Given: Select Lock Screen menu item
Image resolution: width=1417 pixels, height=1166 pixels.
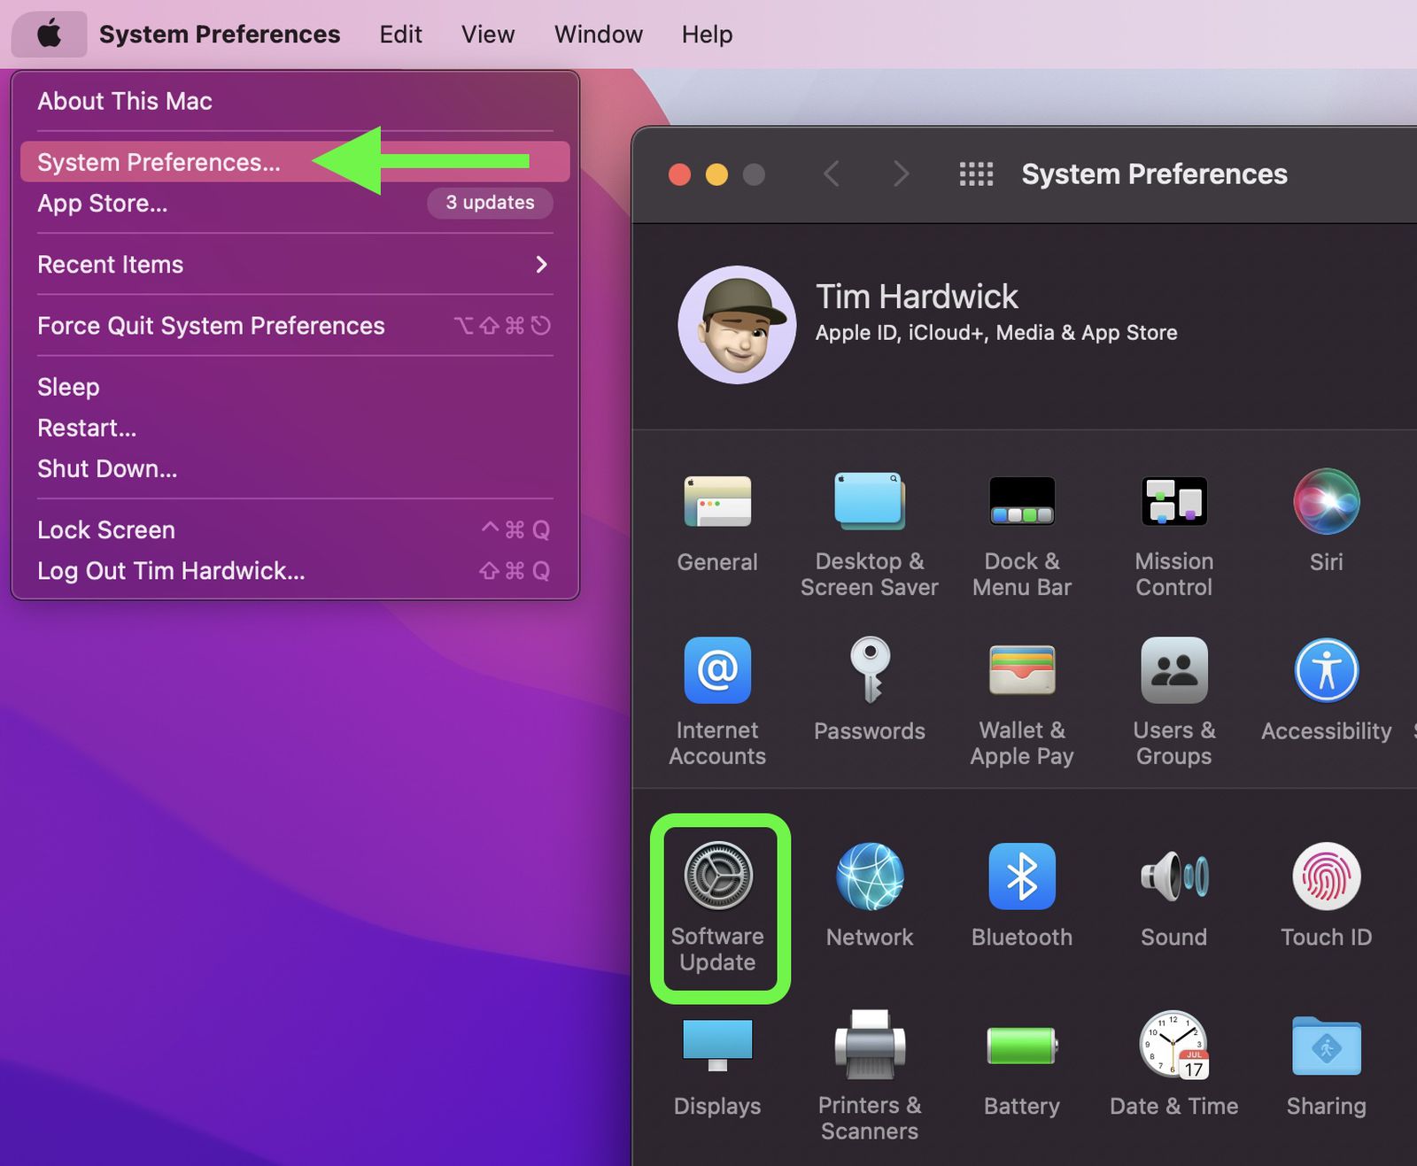Looking at the screenshot, I should coord(294,529).
